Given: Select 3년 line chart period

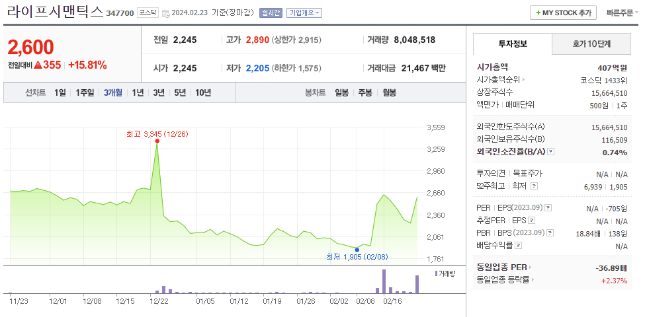Looking at the screenshot, I should click(159, 93).
